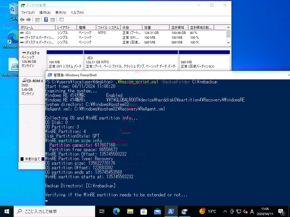Maximize the Disk Management window
The width and height of the screenshot is (290, 217).
click(212, 5)
